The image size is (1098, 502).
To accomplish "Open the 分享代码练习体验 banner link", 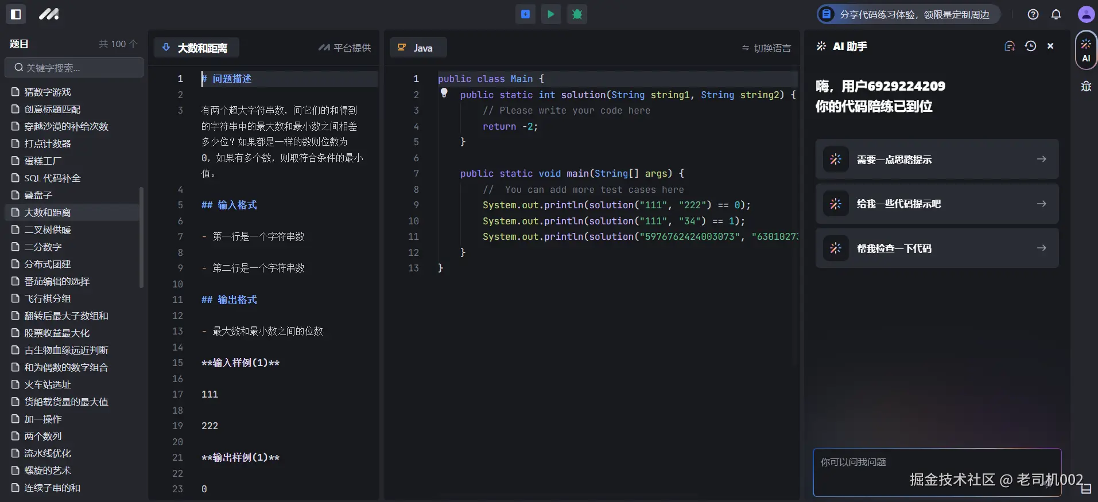I will tap(908, 14).
